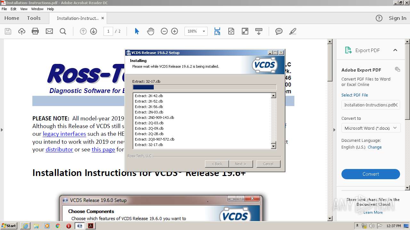Zoom in with the plus icon

pos(175,31)
